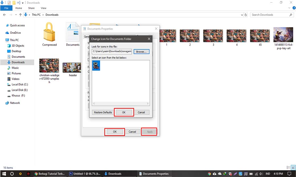
Task: Click the Rename quick access toolbar icon
Action: coord(18,3)
